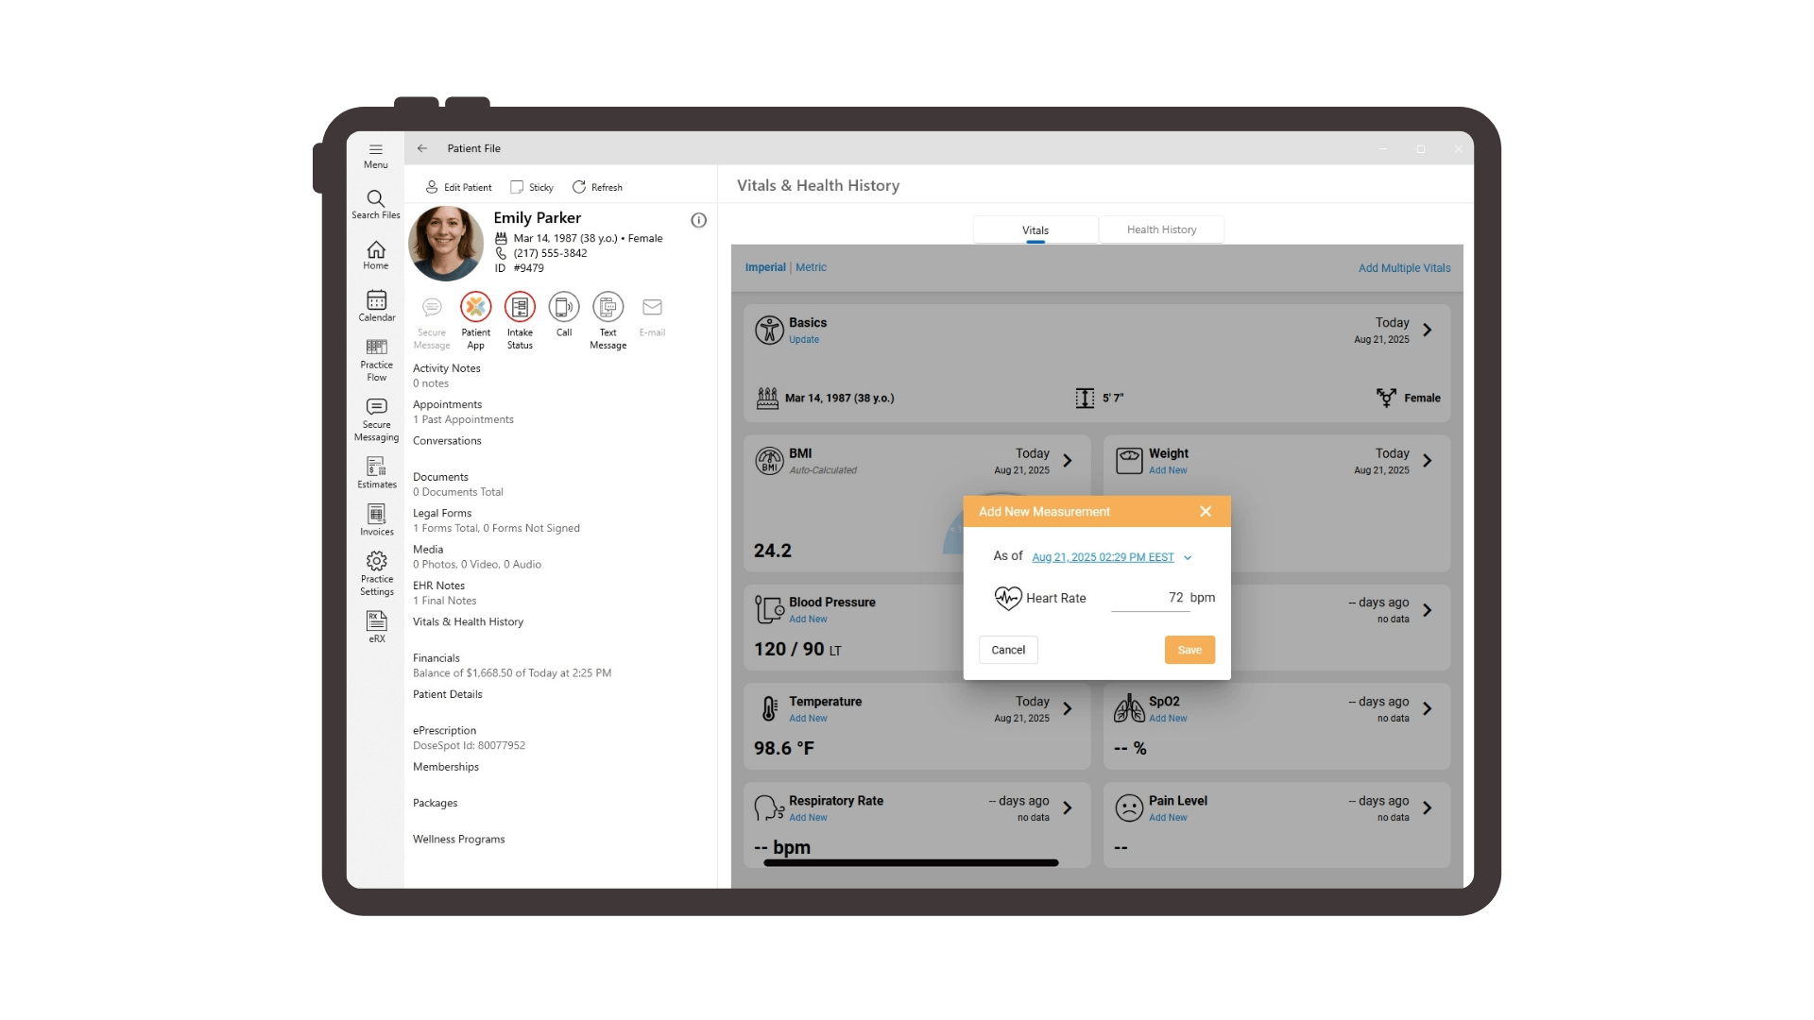Go to Home in sidebar
1814x1020 pixels.
(375, 255)
